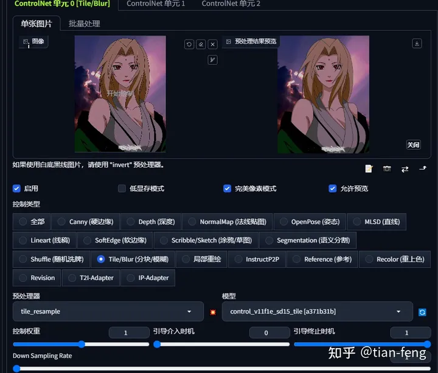438x373 pixels.
Task: Select the Lineart (线稿) radio
Action: (23, 241)
